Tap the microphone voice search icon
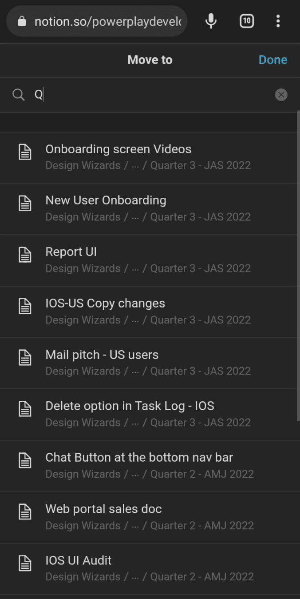300x599 pixels. 211,21
